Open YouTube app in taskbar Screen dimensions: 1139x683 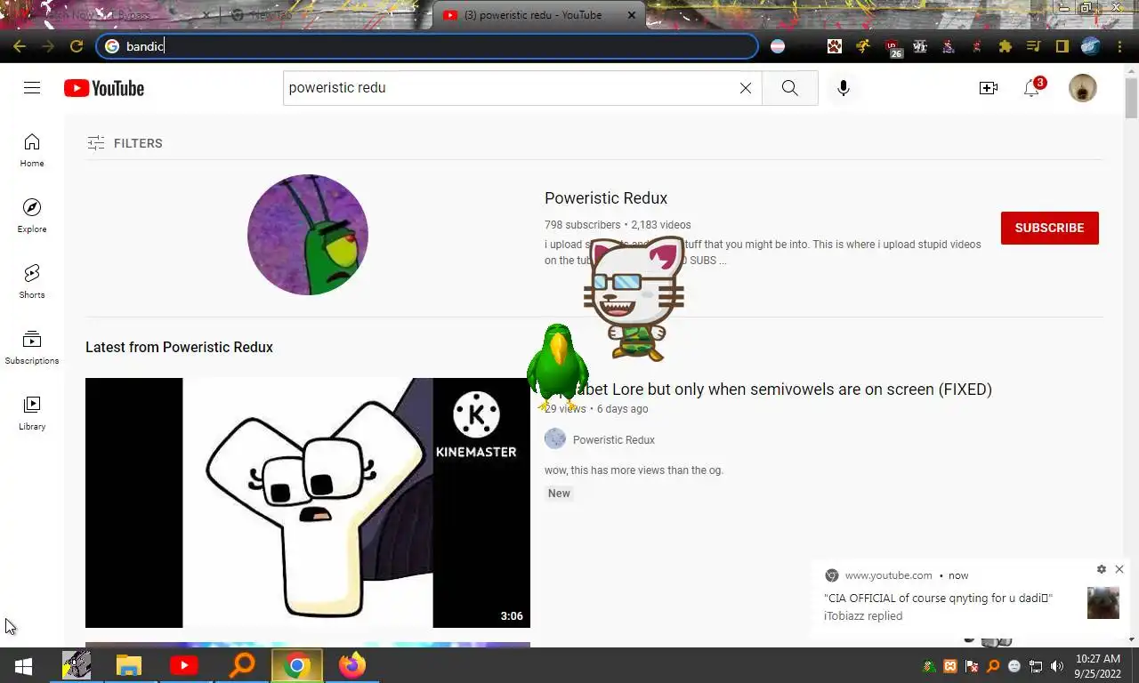coord(184,665)
